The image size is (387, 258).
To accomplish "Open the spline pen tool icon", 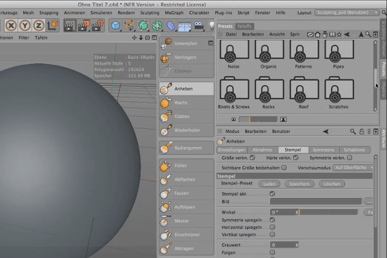I will [129, 25].
